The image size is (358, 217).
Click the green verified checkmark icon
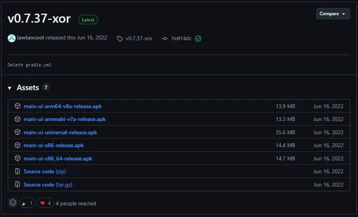[198, 39]
